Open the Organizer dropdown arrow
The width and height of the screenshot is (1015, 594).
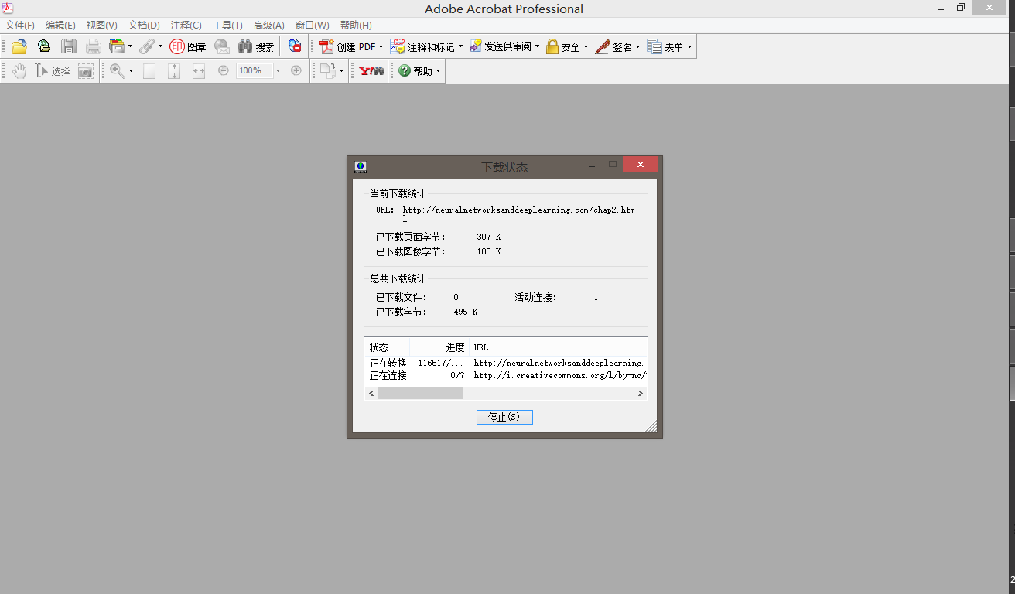130,46
